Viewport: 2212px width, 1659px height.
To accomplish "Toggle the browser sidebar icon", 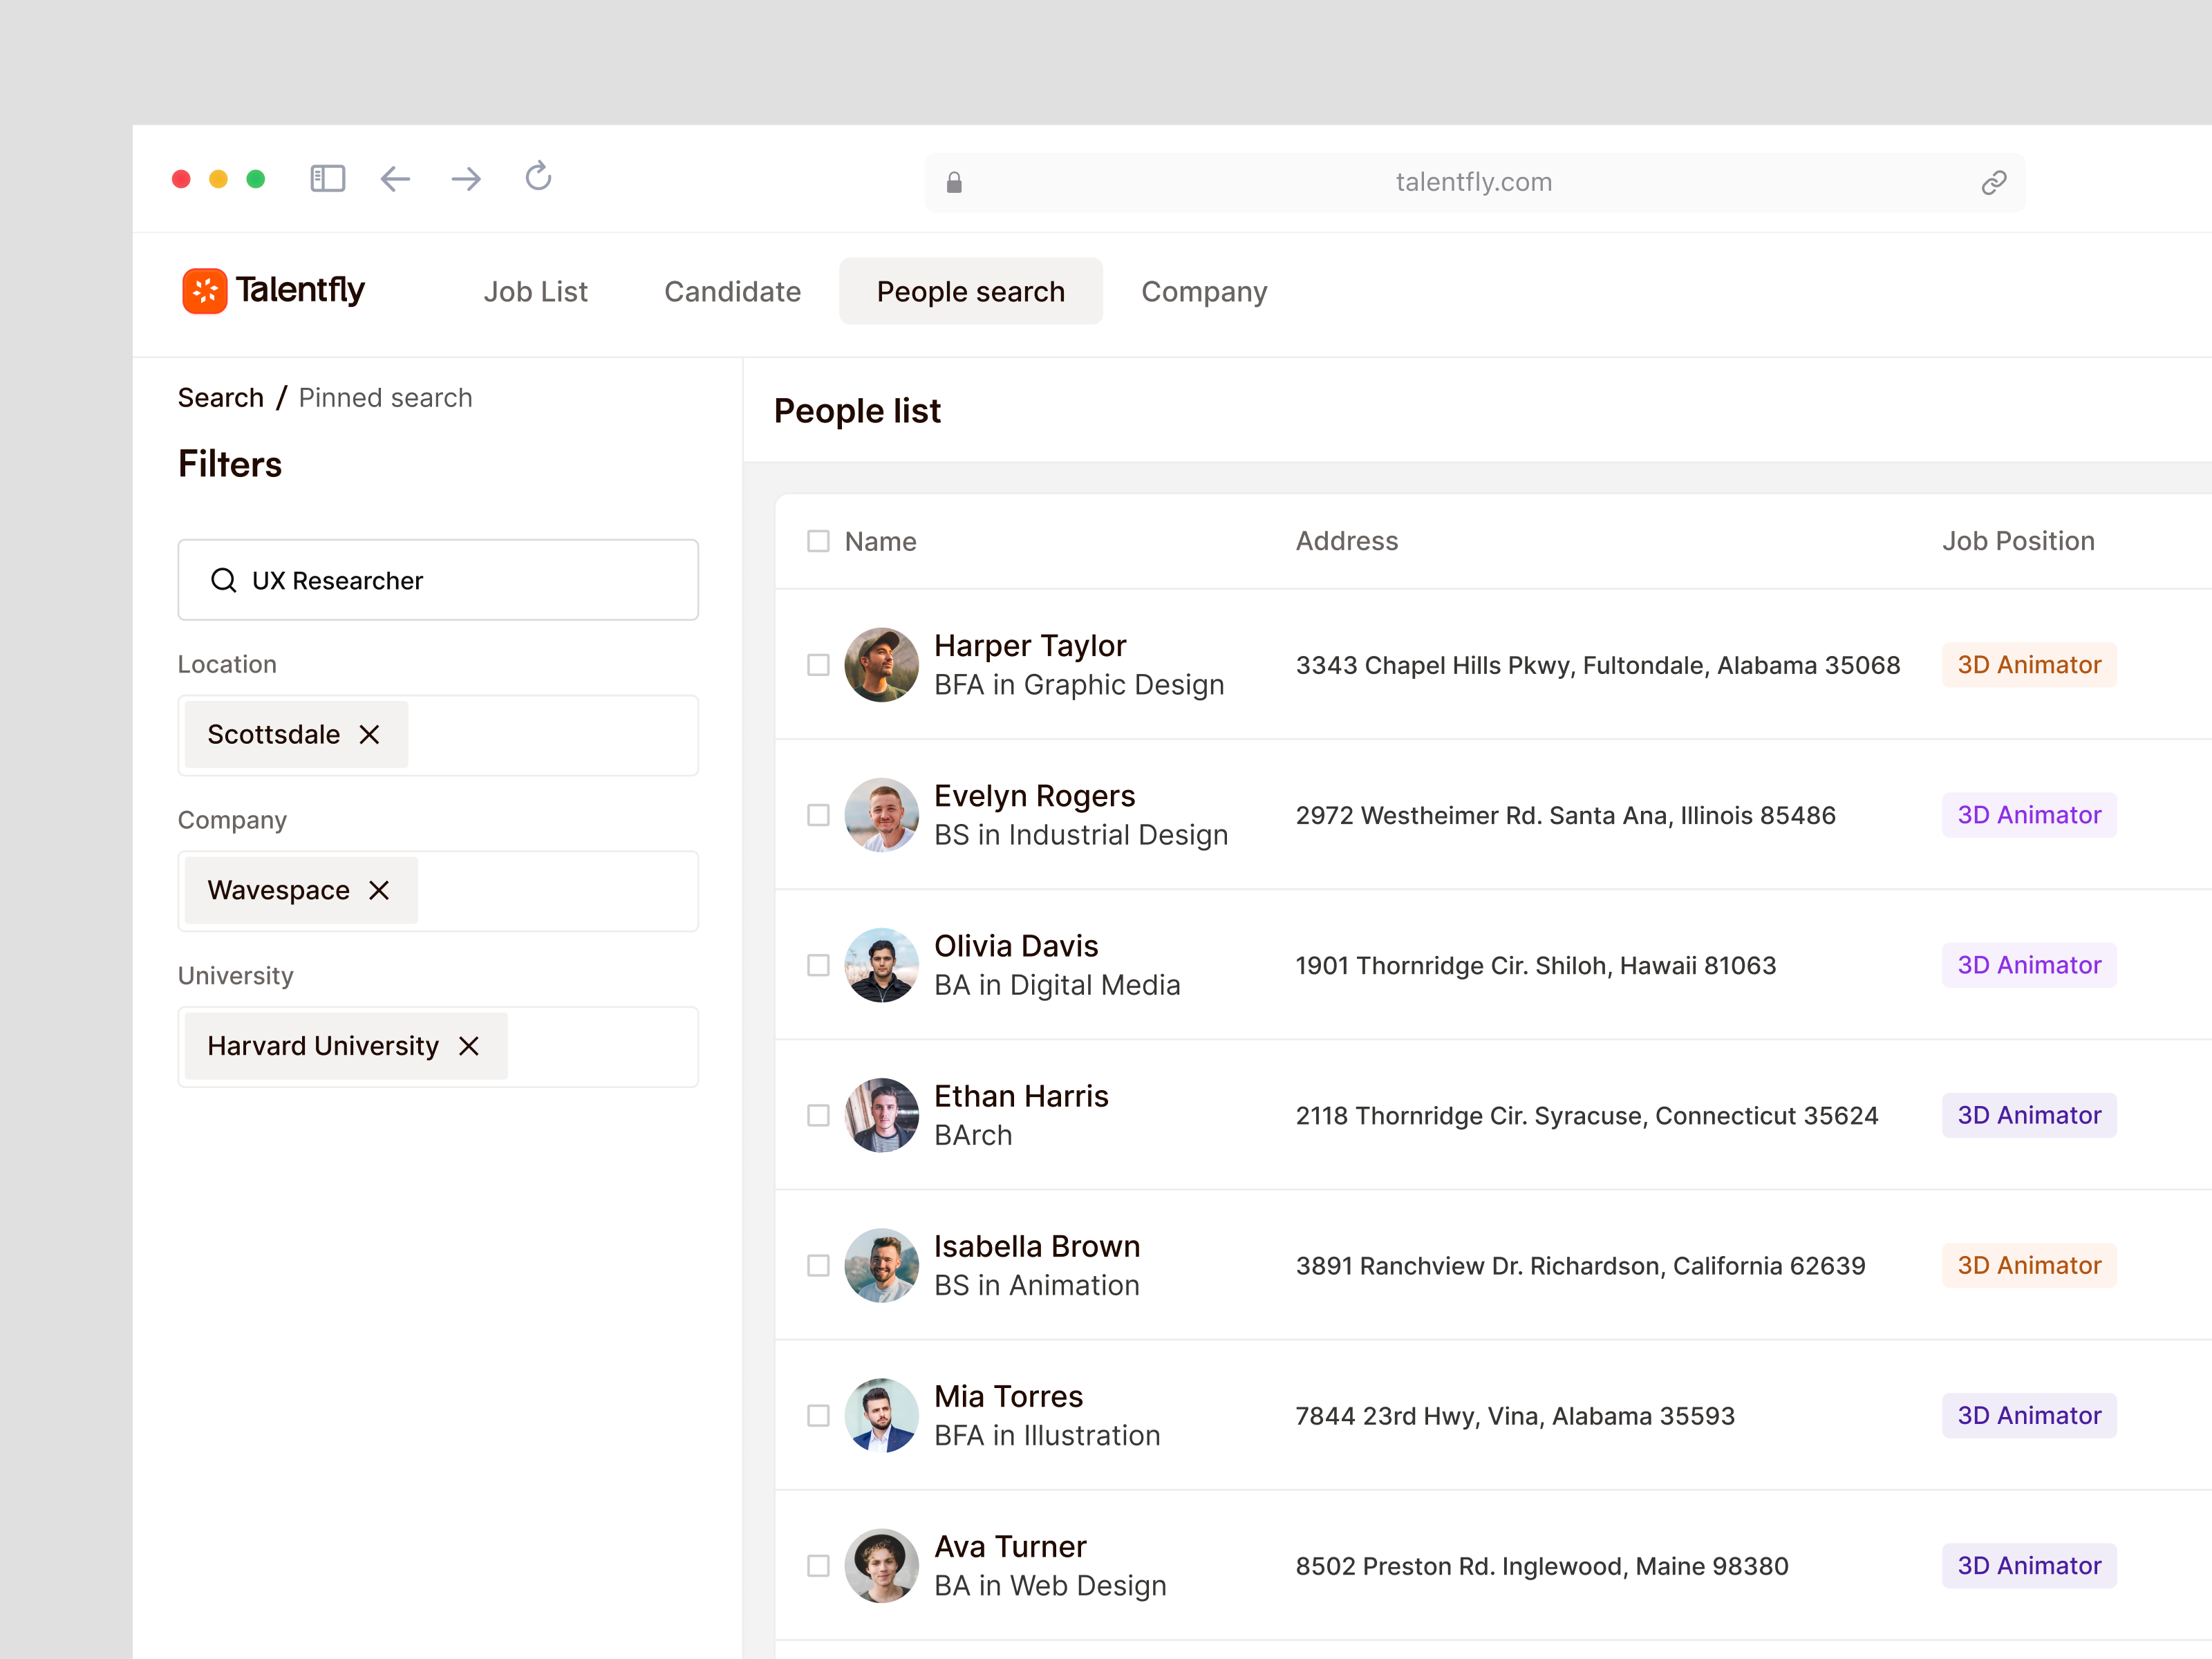I will click(x=327, y=178).
